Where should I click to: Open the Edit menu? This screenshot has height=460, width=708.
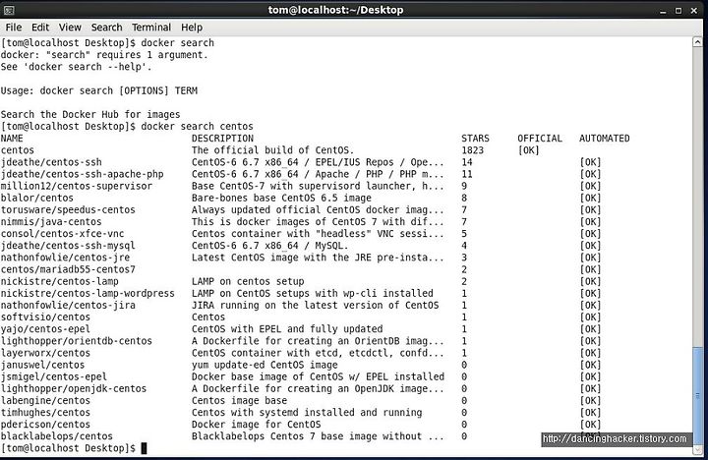tap(40, 28)
